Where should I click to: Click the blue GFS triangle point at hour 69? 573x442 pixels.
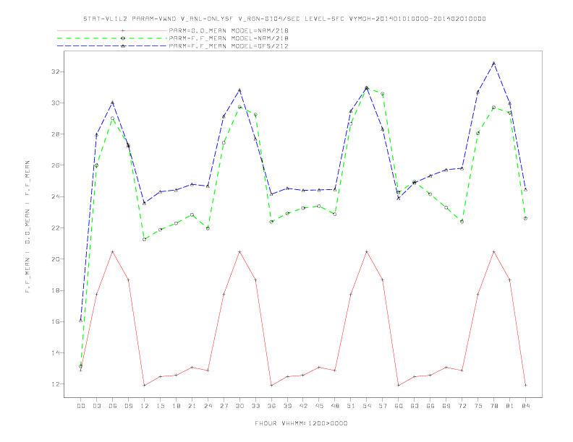point(446,170)
